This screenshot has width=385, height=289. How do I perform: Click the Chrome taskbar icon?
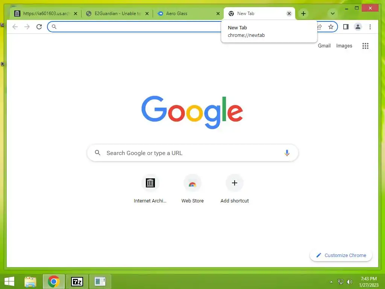[53, 281]
